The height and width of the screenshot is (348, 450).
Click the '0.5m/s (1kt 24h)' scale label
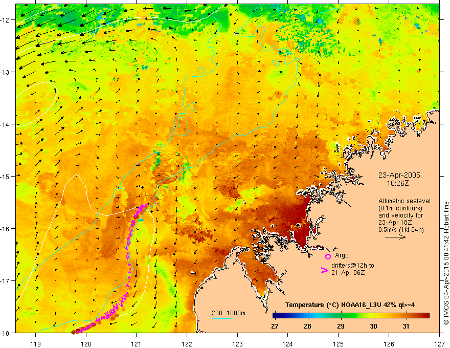coord(401,229)
